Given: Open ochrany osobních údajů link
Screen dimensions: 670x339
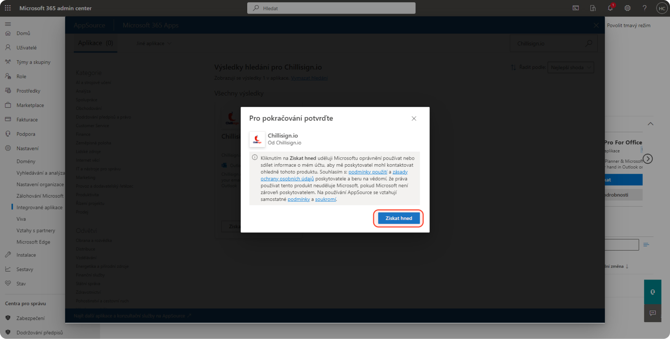Looking at the screenshot, I should click(x=287, y=178).
